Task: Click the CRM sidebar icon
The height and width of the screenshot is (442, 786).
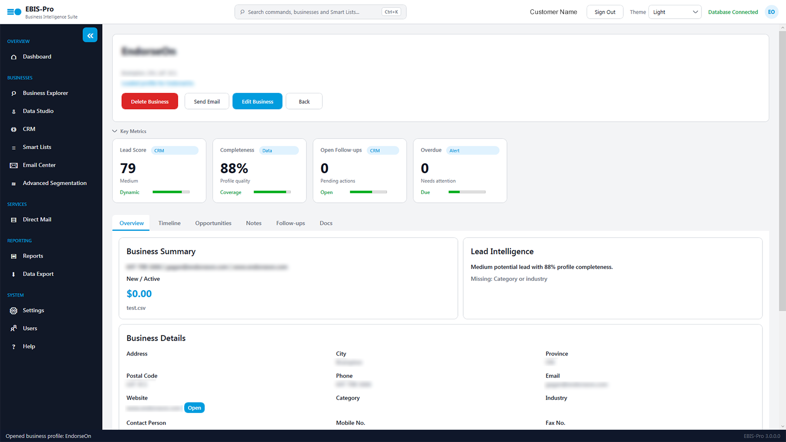Action: pyautogui.click(x=14, y=129)
